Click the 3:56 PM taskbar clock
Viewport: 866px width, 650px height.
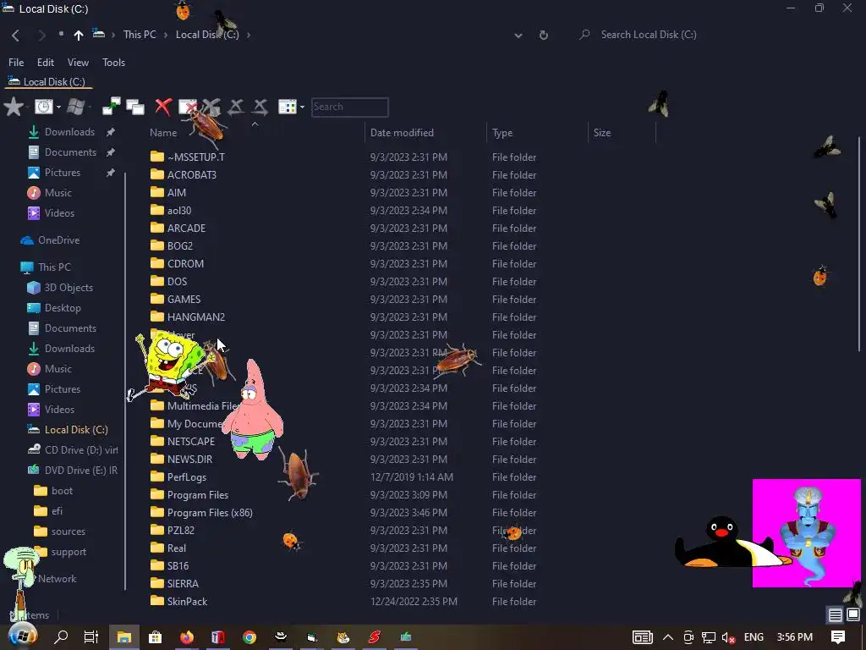tap(794, 637)
